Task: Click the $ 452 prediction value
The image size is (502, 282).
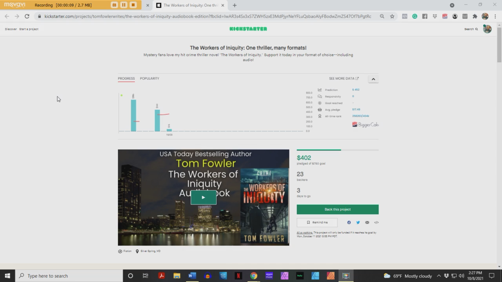Action: coord(356,90)
